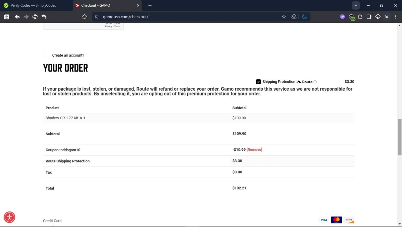Screen dimensions: 402x227
Task: Click the star icon left of address bar
Action: point(84,17)
